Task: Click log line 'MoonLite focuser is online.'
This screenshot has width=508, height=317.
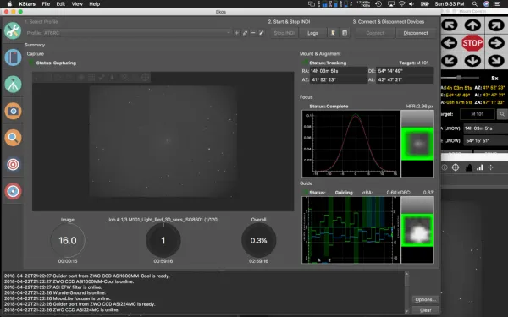Action: click(x=57, y=298)
